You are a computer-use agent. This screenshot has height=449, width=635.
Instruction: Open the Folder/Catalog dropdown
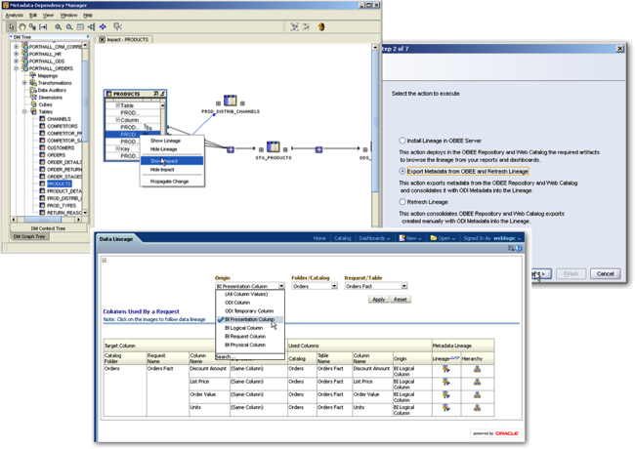pos(334,286)
